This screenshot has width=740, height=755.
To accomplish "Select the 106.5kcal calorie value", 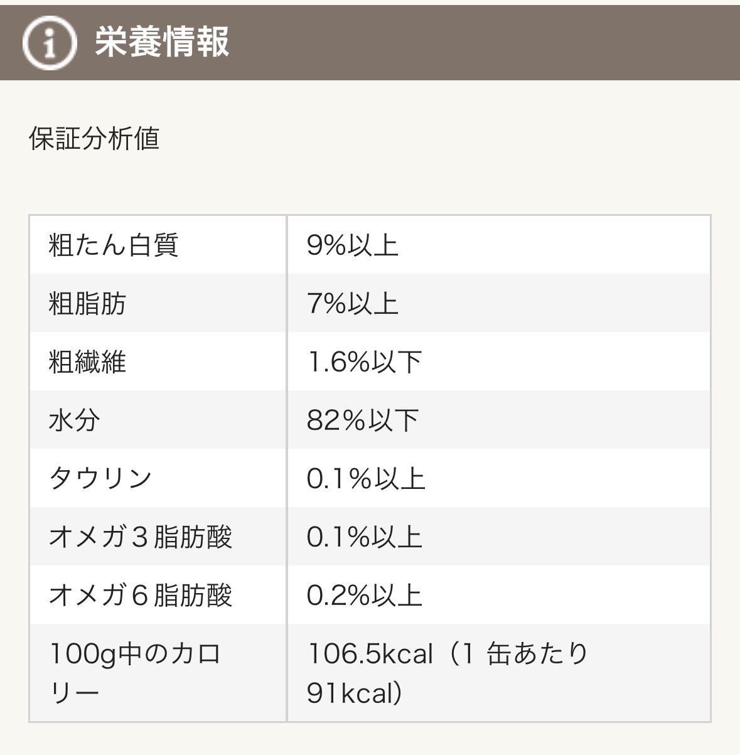I will 370,654.
